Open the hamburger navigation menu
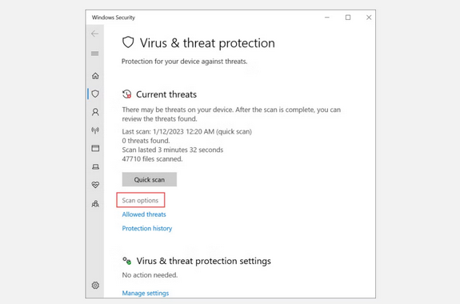The height and width of the screenshot is (304, 460). tap(94, 54)
